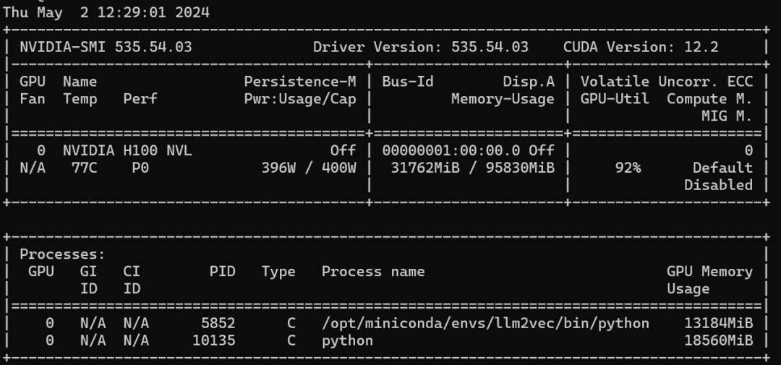Click the timestamp Thu May 2 12:29:01 2024
Screen dimensions: 781x365
[x=107, y=12]
